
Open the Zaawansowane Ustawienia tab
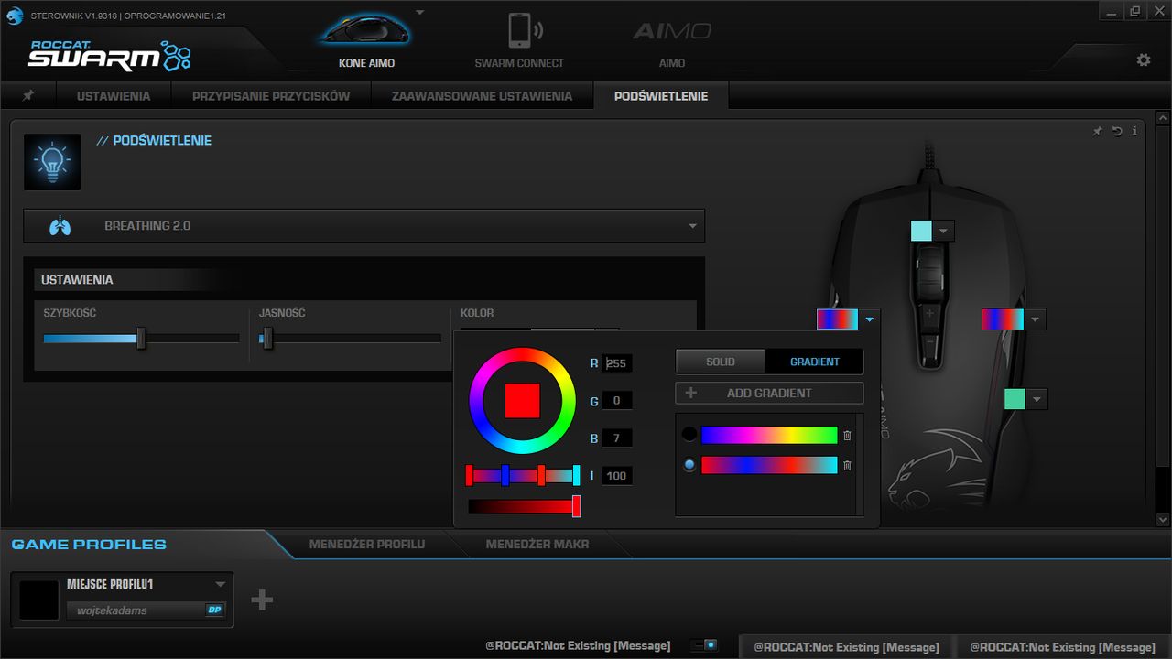[482, 95]
